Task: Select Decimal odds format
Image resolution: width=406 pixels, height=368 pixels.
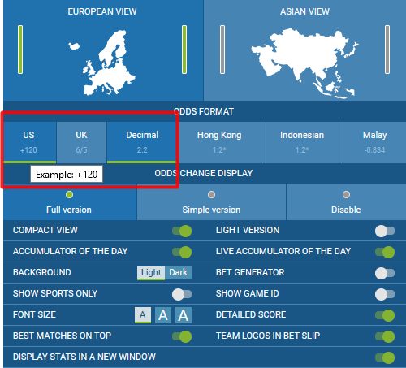Action: (142, 142)
